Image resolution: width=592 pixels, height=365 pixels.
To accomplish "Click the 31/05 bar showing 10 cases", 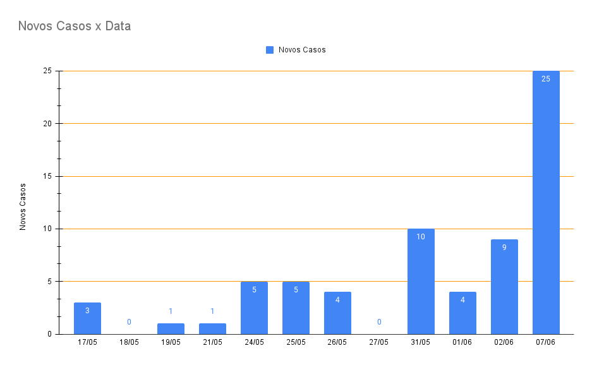I will (421, 282).
